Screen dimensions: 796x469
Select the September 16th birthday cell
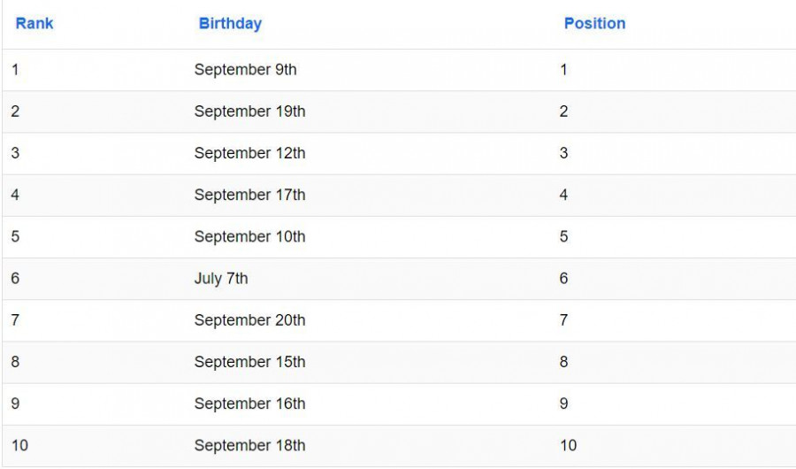(x=249, y=404)
